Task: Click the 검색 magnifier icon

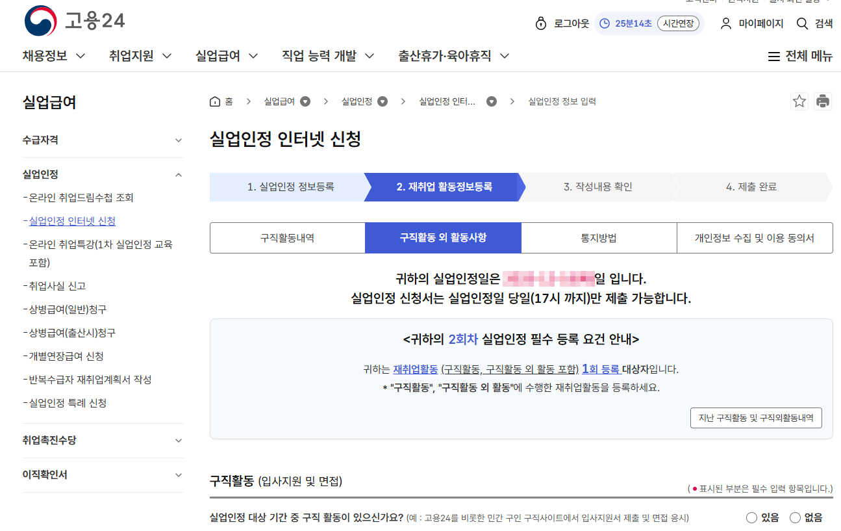Action: point(803,23)
